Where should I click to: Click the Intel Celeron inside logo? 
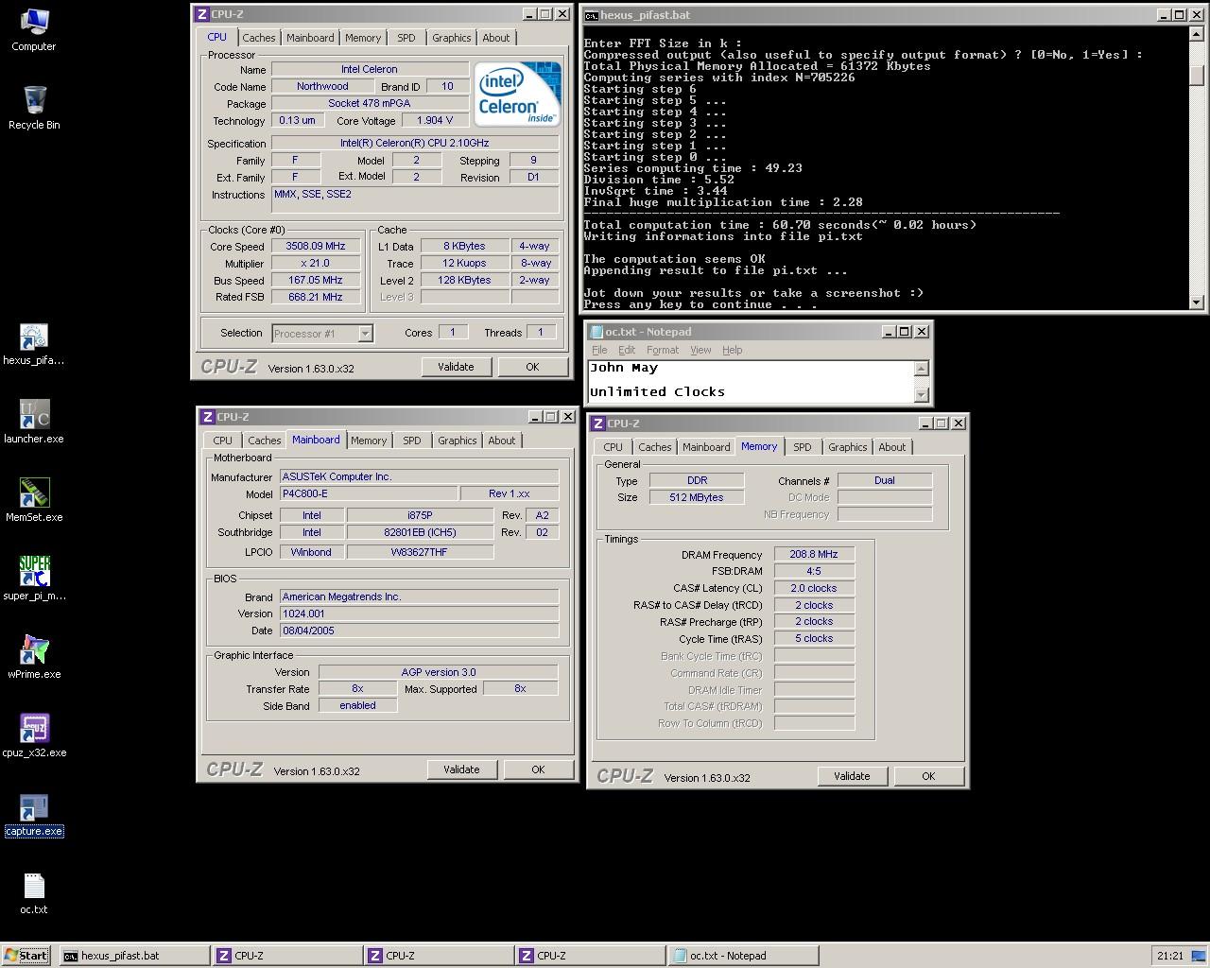point(518,95)
